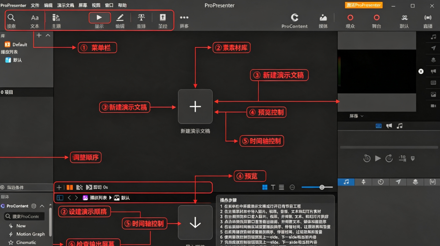
Task: Open the 圣经 Bible panel
Action: pos(163,21)
